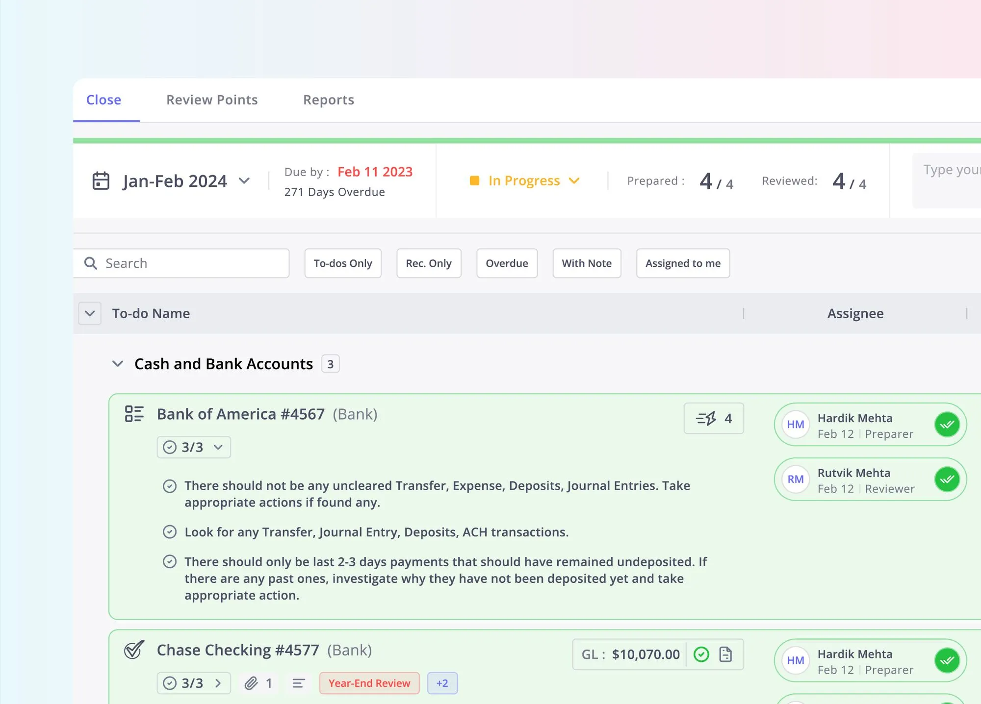The image size is (981, 704).
Task: Toggle first checklist item about uncleared Transfer
Action: tap(170, 486)
